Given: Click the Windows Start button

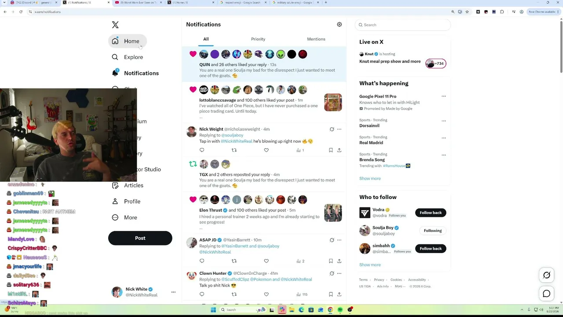Looking at the screenshot, I should pos(213,310).
